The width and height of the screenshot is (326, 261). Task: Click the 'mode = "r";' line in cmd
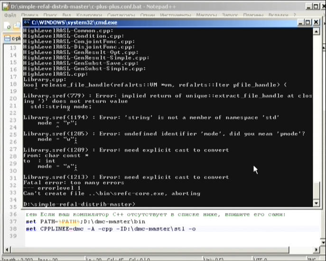(x=57, y=123)
